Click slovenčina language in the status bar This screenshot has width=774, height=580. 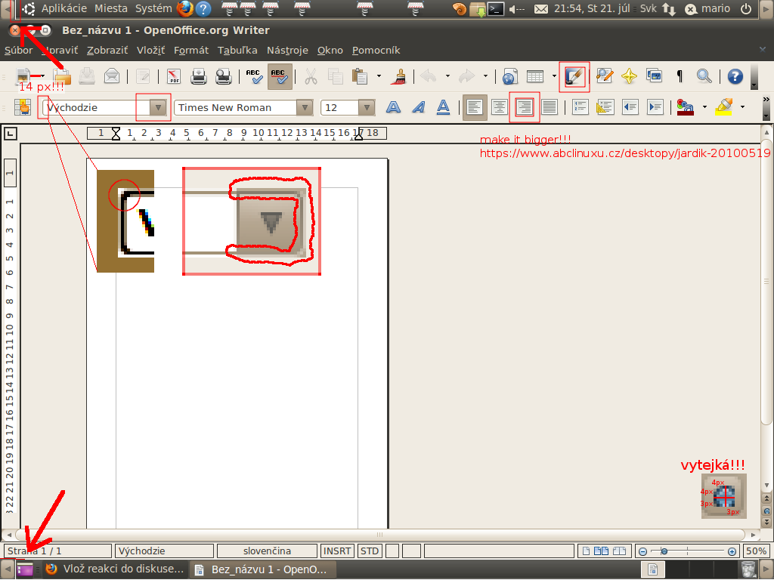point(267,551)
